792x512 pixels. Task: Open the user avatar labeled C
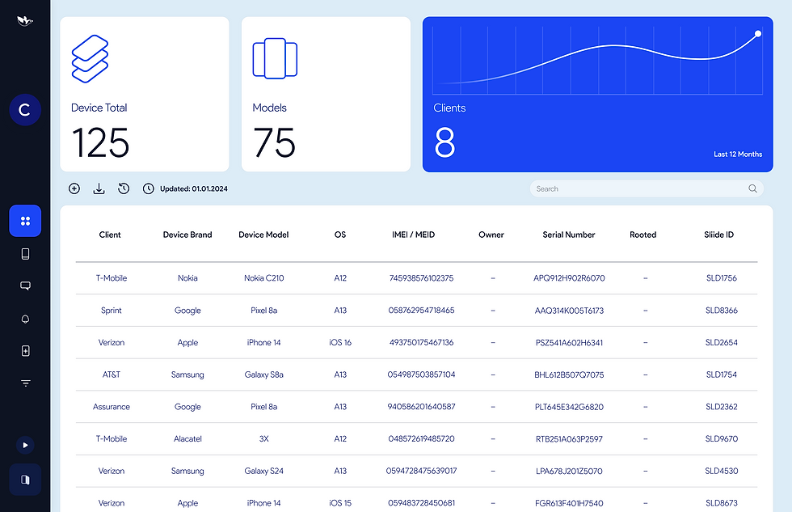[25, 110]
